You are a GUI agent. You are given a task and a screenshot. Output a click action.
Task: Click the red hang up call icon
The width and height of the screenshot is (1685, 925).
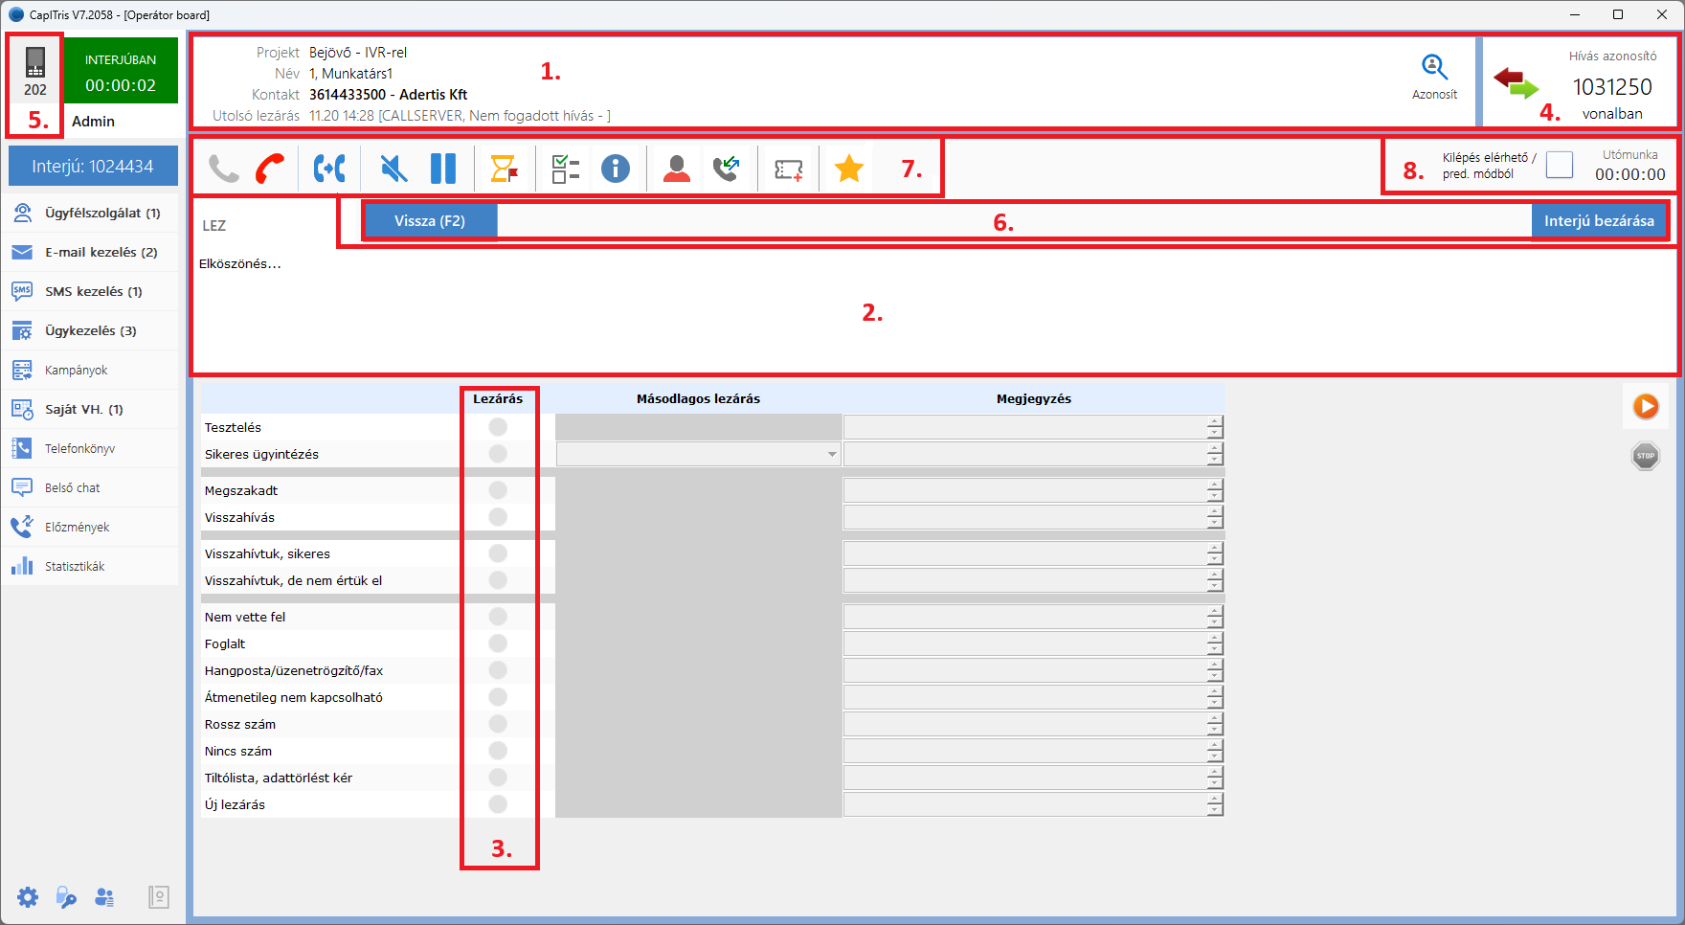pyautogui.click(x=270, y=169)
